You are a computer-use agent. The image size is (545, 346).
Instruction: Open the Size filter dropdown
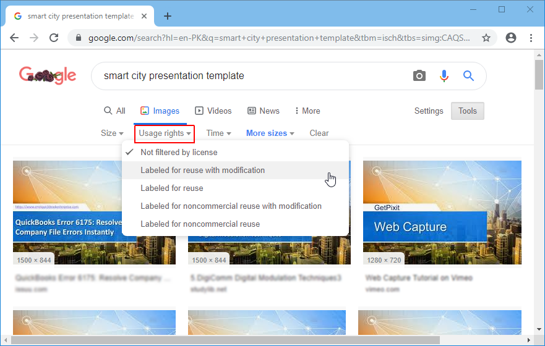point(112,133)
